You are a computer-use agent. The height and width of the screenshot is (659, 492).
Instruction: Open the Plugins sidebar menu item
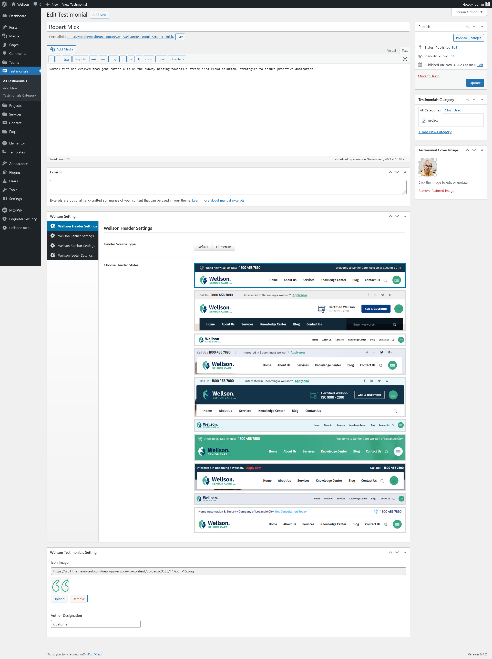click(15, 172)
